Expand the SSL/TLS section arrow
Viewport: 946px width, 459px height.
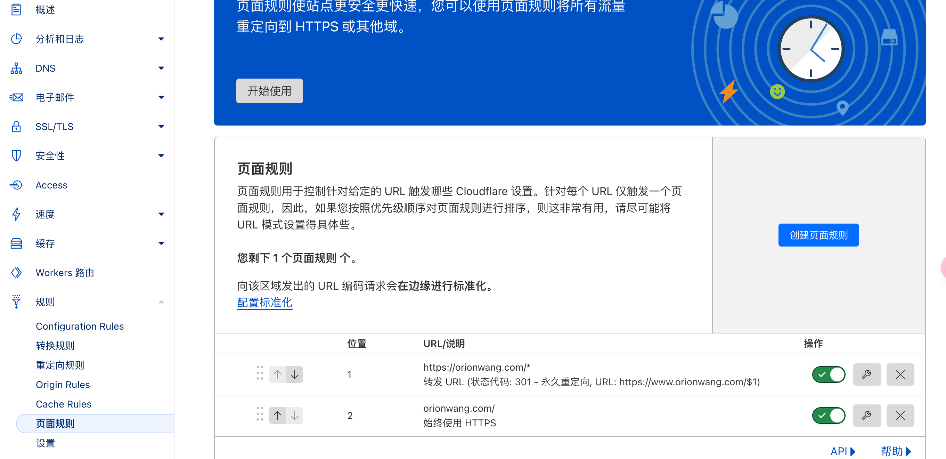click(x=161, y=127)
